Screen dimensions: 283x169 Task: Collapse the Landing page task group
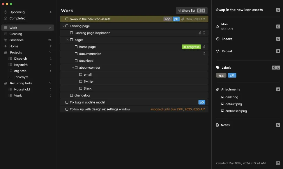tap(63, 26)
